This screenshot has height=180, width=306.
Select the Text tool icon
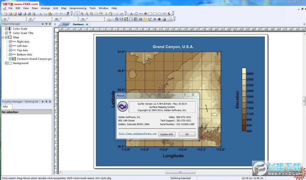pos(131,14)
